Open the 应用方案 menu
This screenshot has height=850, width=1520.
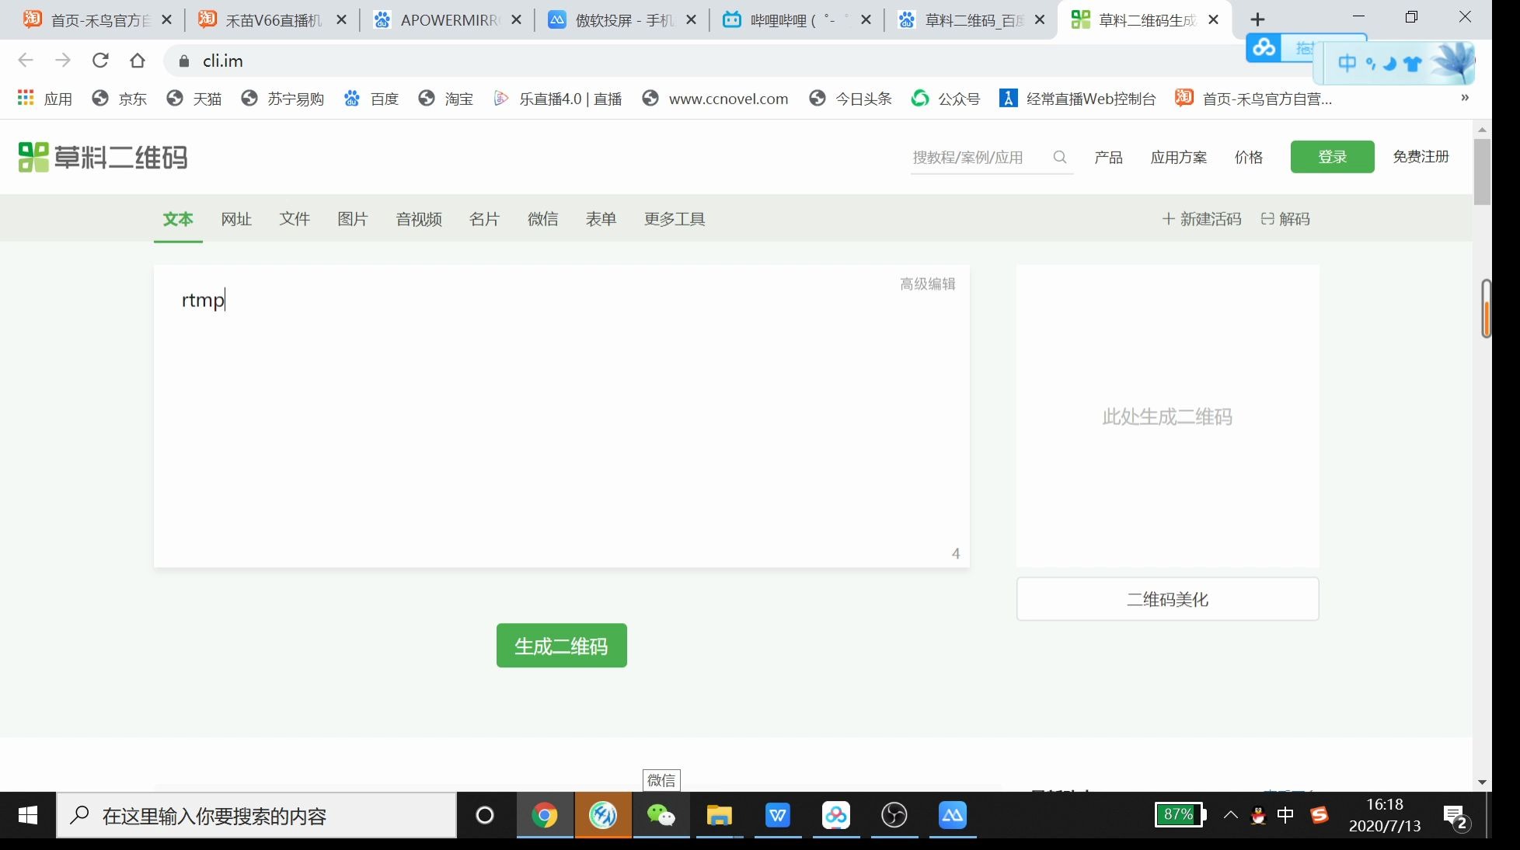coord(1179,158)
